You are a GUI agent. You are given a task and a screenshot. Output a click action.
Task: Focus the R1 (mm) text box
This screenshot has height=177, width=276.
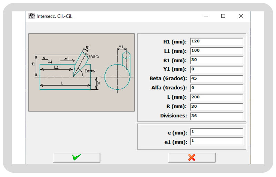pyautogui.click(x=216, y=60)
